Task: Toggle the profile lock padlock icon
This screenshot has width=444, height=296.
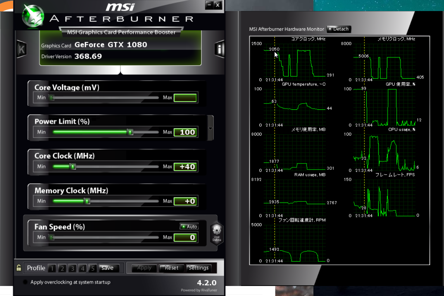Action: [x=19, y=268]
